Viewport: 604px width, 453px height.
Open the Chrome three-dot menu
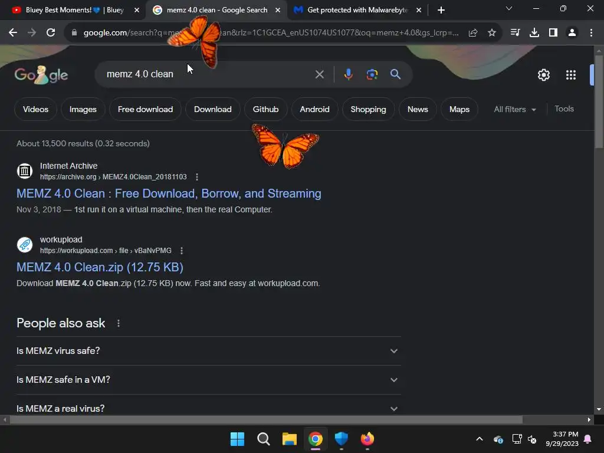(591, 33)
